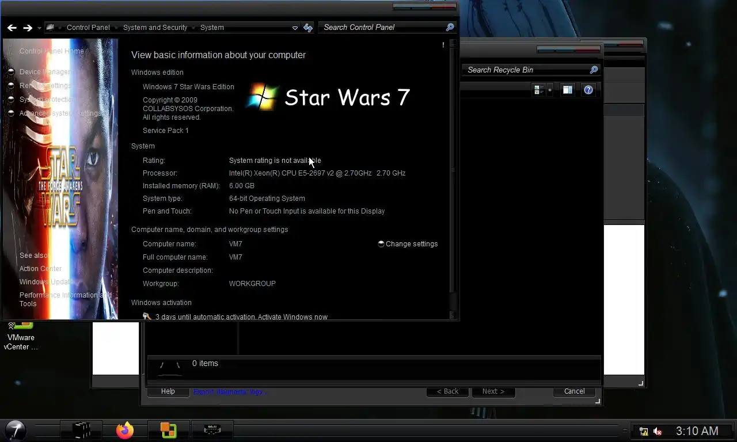Viewport: 737px width, 442px height.
Task: Click the Windows flag logo next to Star Wars 7
Action: [263, 97]
